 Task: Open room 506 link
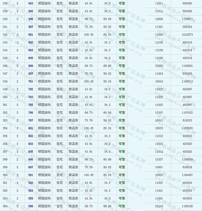31,206
